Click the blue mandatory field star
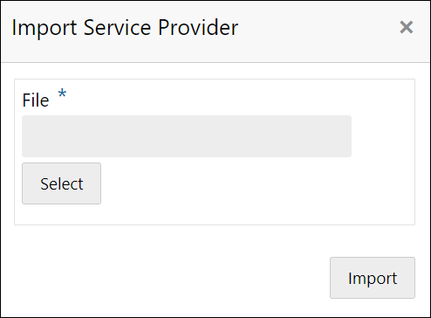This screenshot has width=431, height=318. click(62, 94)
